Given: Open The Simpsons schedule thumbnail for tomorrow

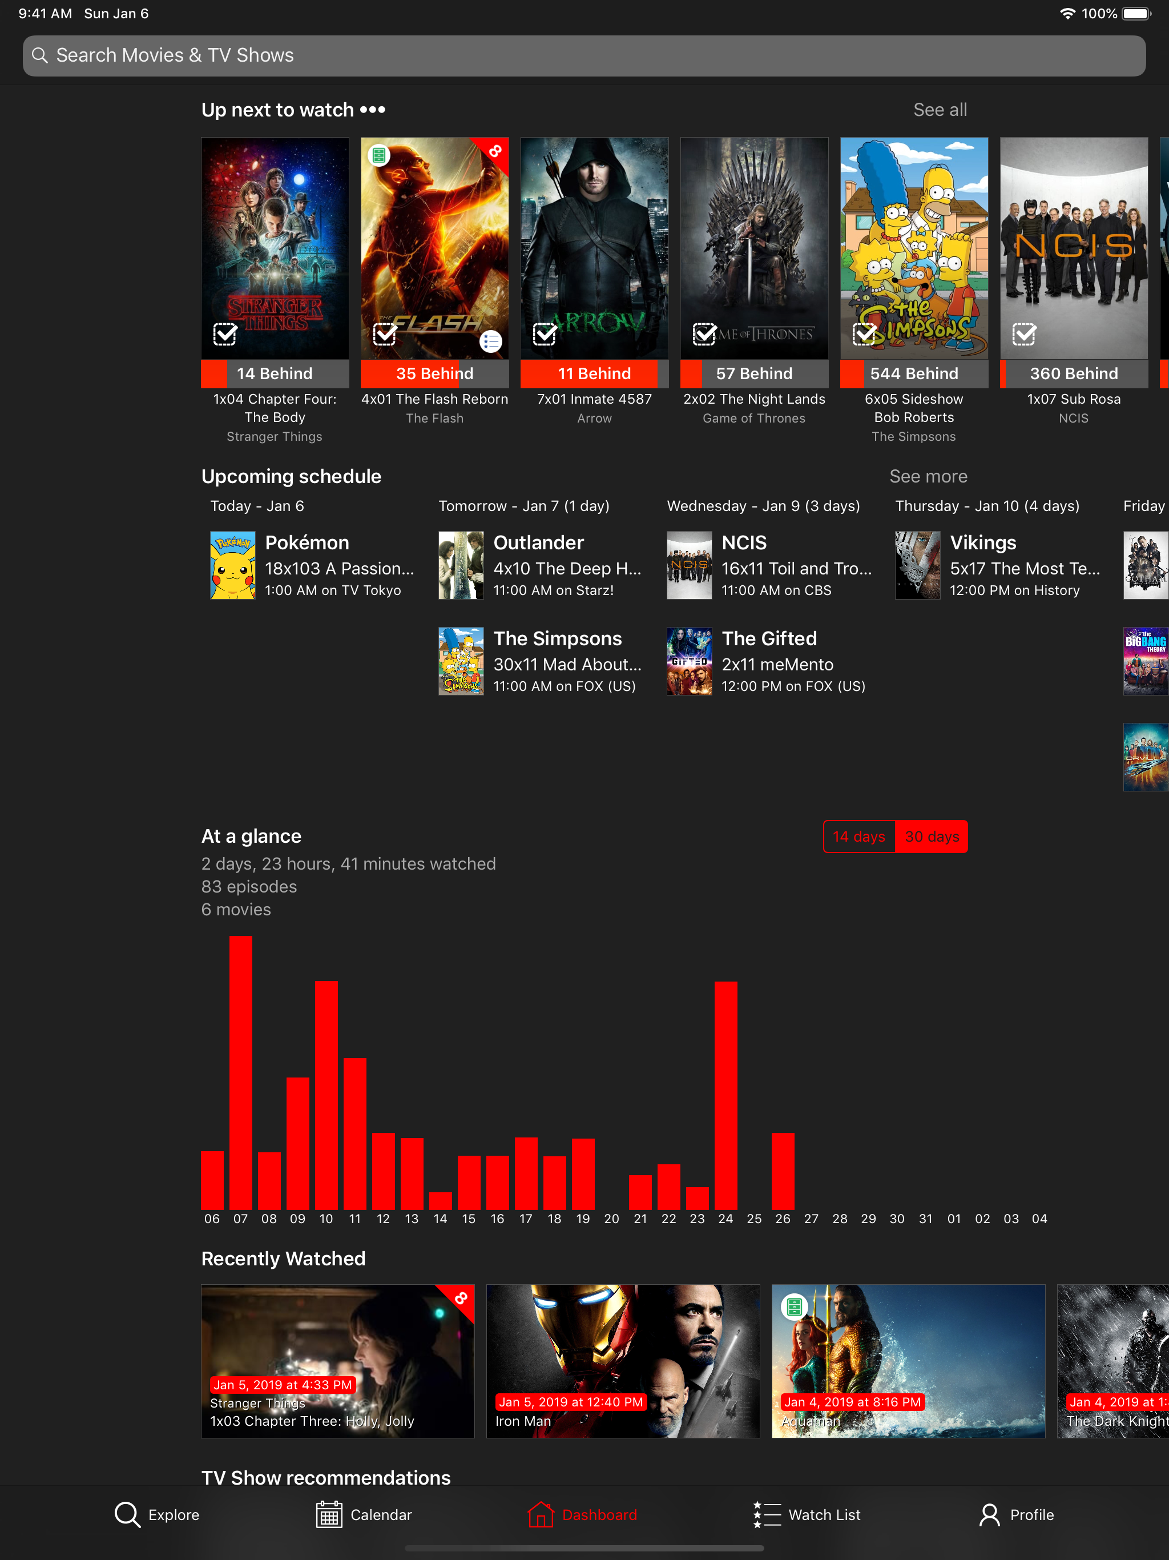Looking at the screenshot, I should [461, 662].
